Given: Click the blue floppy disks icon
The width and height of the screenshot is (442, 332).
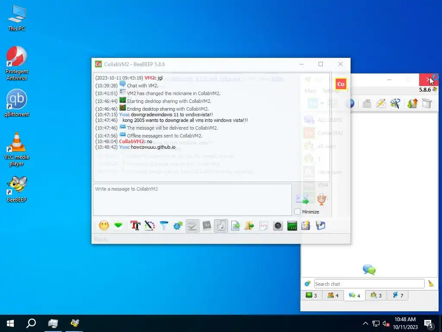Looking at the screenshot, I should click(321, 226).
